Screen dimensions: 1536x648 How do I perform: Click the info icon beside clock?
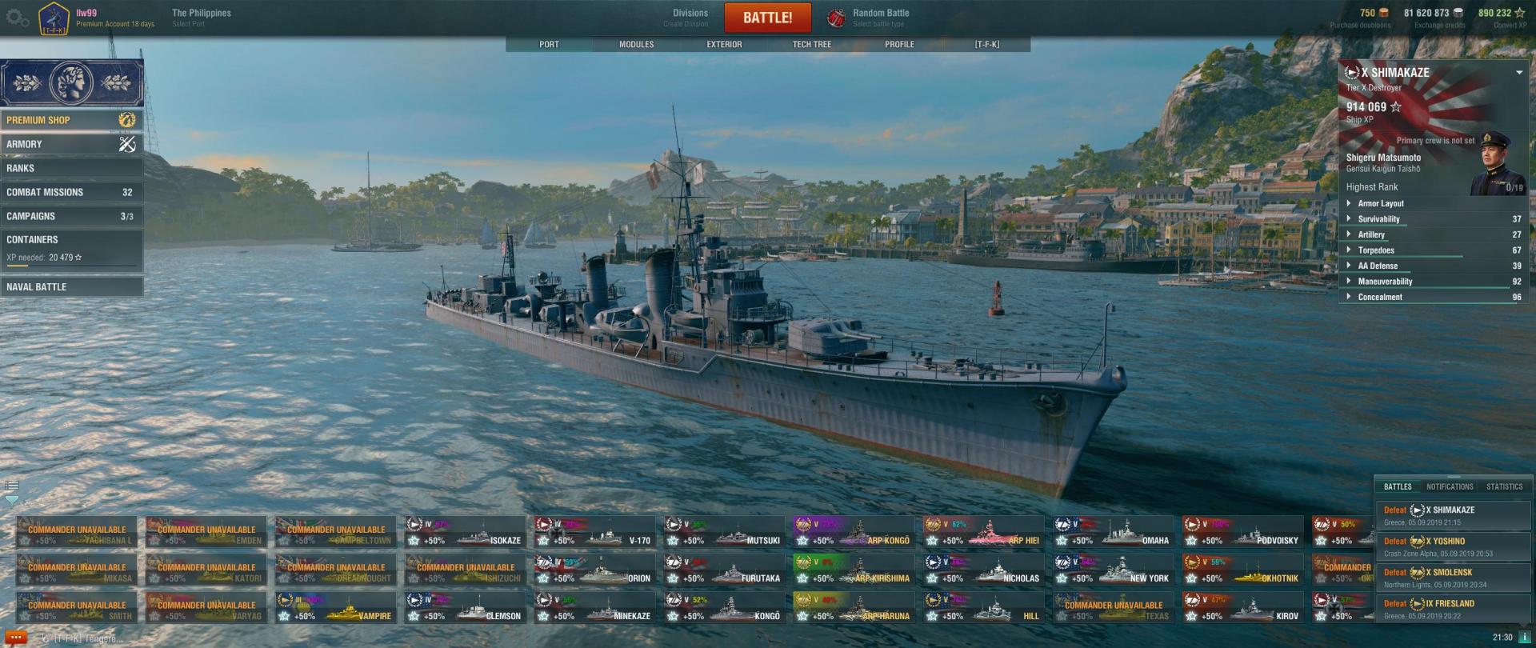click(x=1525, y=638)
